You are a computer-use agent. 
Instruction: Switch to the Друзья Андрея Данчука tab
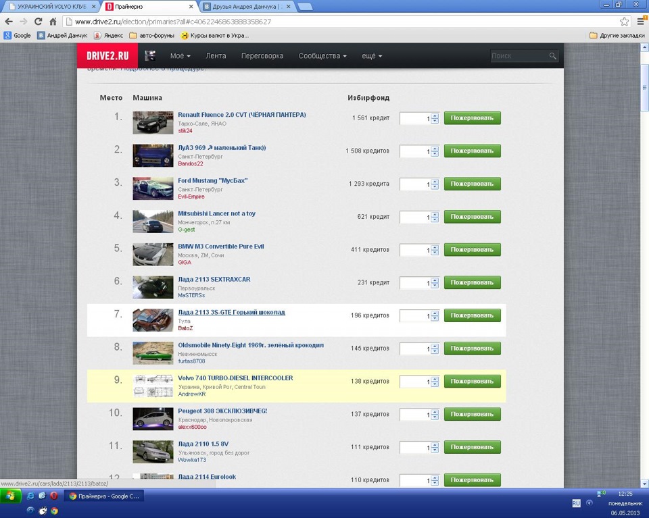click(x=247, y=7)
